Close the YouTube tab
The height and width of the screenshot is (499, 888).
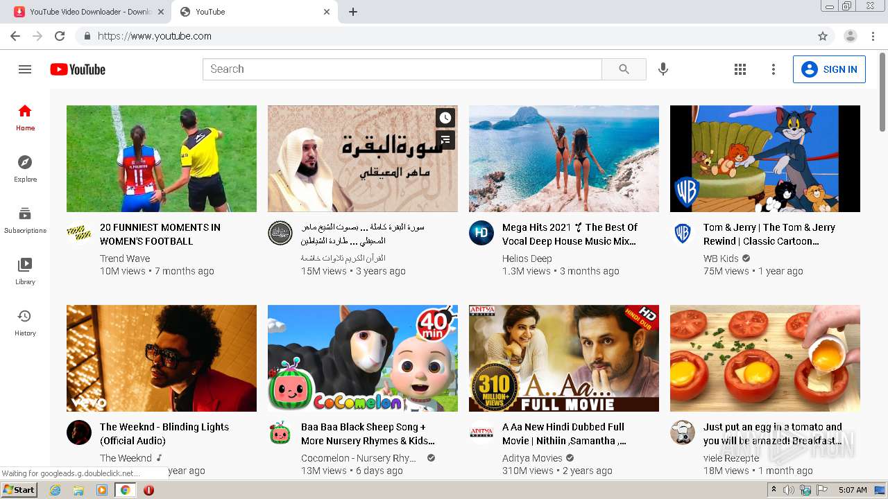click(x=327, y=12)
